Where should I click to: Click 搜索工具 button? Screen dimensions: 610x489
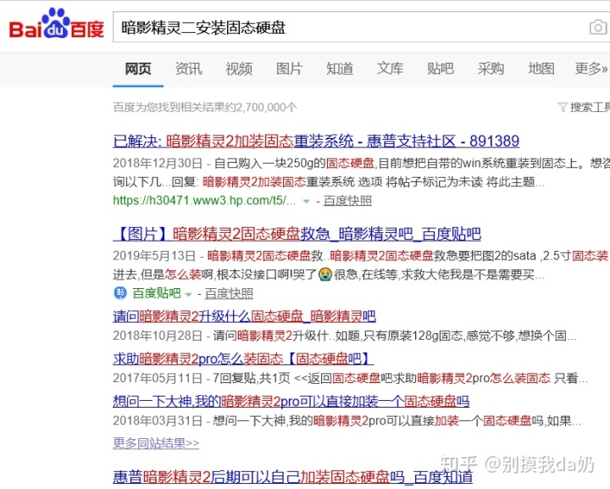click(590, 107)
